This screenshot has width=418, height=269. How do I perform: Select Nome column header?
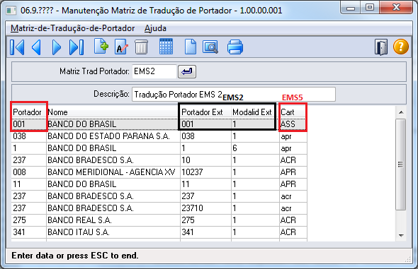[113, 112]
